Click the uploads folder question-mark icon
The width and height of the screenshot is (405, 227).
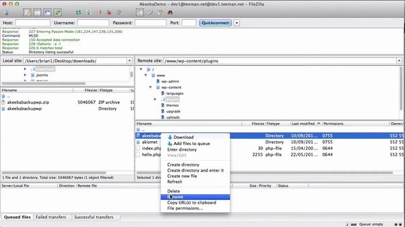[x=163, y=117]
